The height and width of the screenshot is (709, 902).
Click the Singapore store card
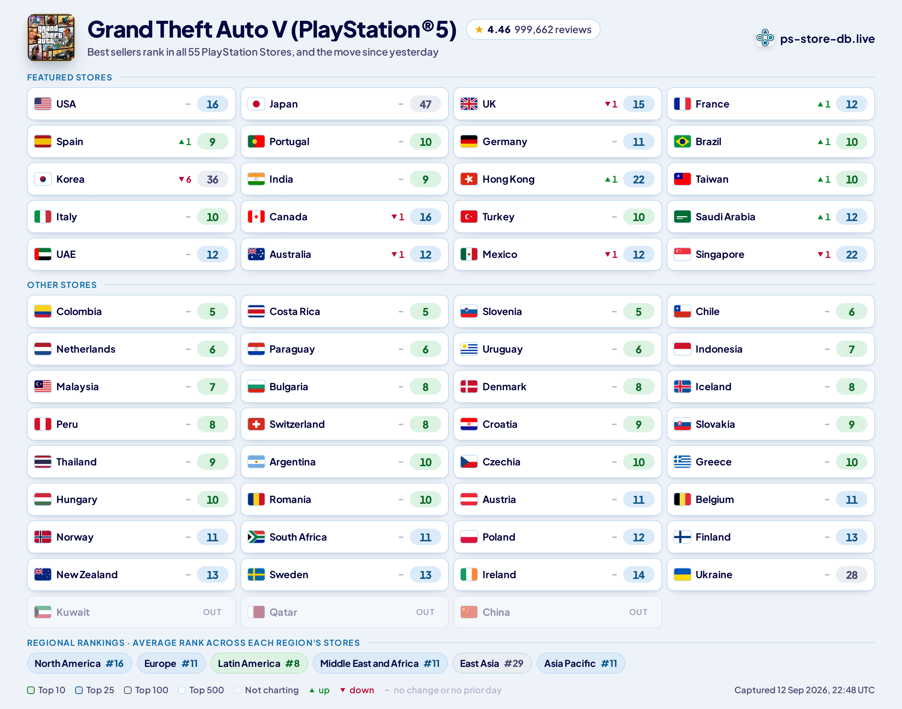coord(770,254)
